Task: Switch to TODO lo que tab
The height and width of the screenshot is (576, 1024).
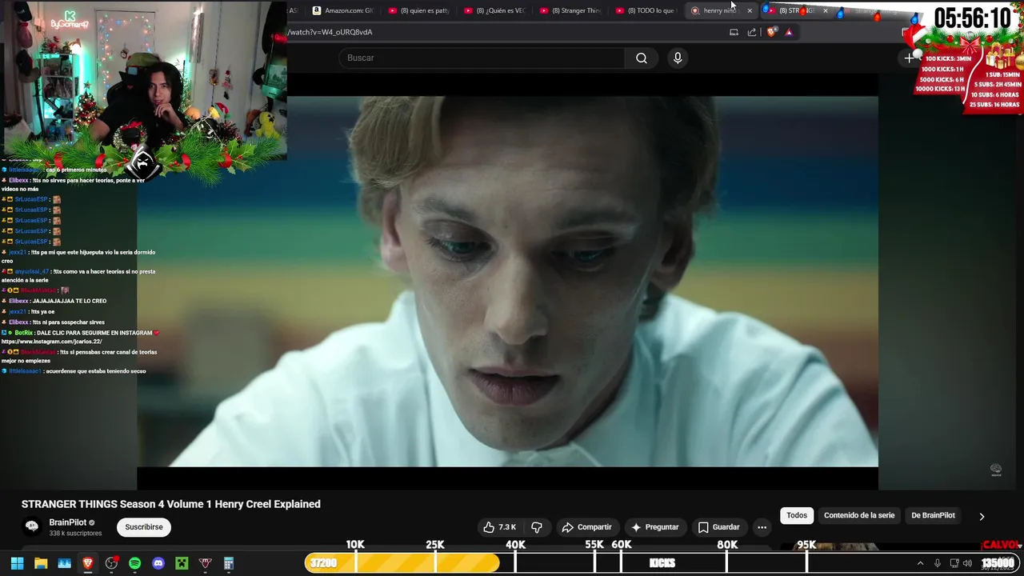Action: tap(645, 10)
